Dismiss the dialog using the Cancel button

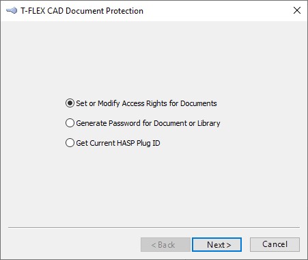pos(275,244)
